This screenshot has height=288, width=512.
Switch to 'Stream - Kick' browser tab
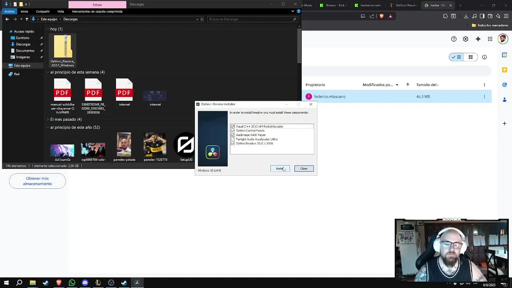pyautogui.click(x=334, y=5)
